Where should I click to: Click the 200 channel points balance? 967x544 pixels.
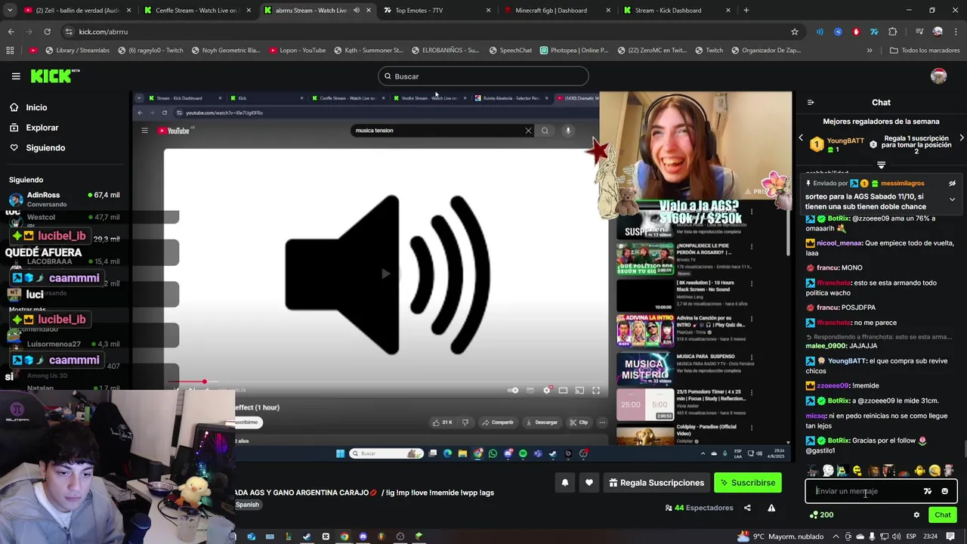pyautogui.click(x=821, y=515)
